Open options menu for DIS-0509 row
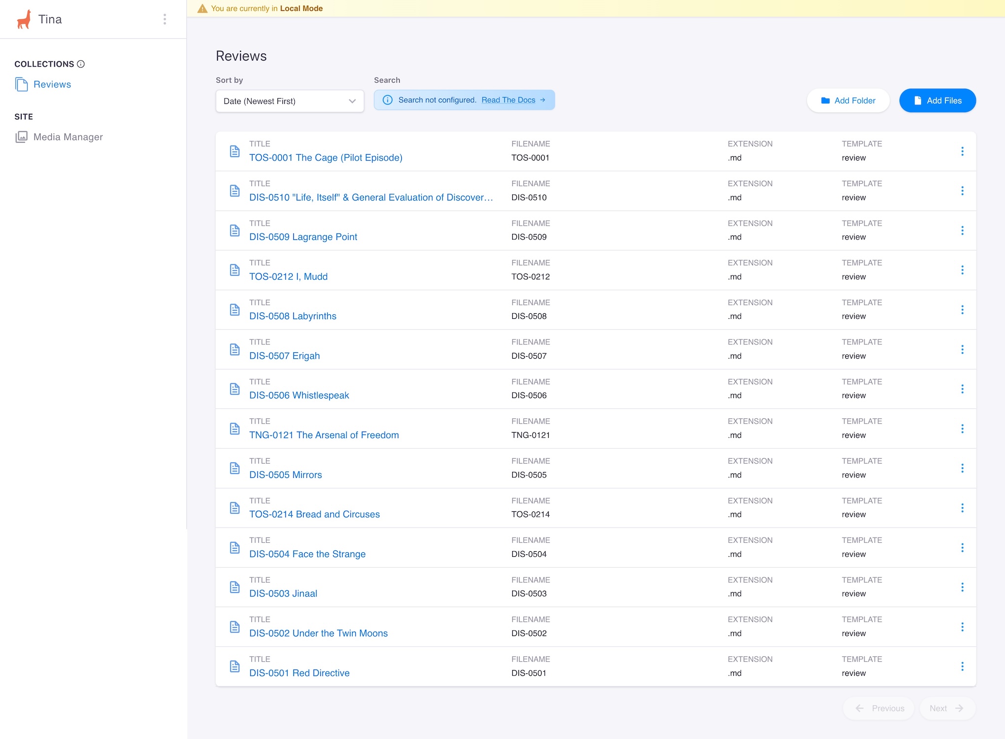Screen dimensions: 1005x739 (x=962, y=231)
